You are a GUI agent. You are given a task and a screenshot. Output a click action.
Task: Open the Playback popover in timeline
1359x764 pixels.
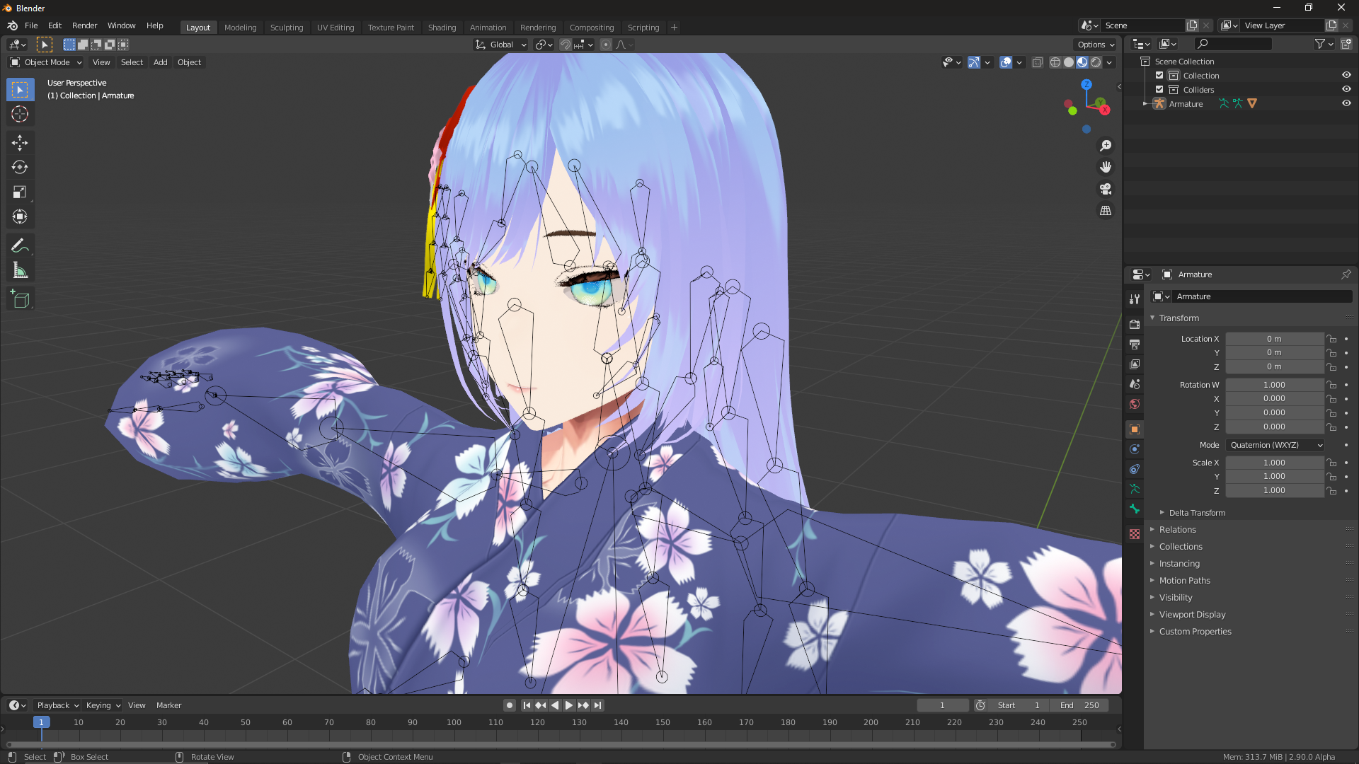pyautogui.click(x=57, y=705)
